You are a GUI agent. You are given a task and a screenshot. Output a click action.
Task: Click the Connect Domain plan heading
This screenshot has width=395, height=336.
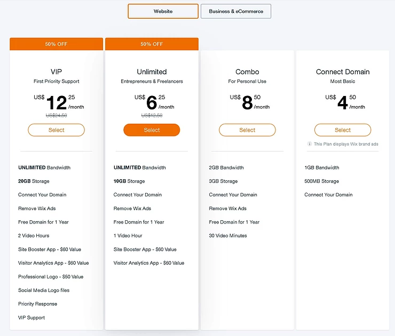coord(343,72)
